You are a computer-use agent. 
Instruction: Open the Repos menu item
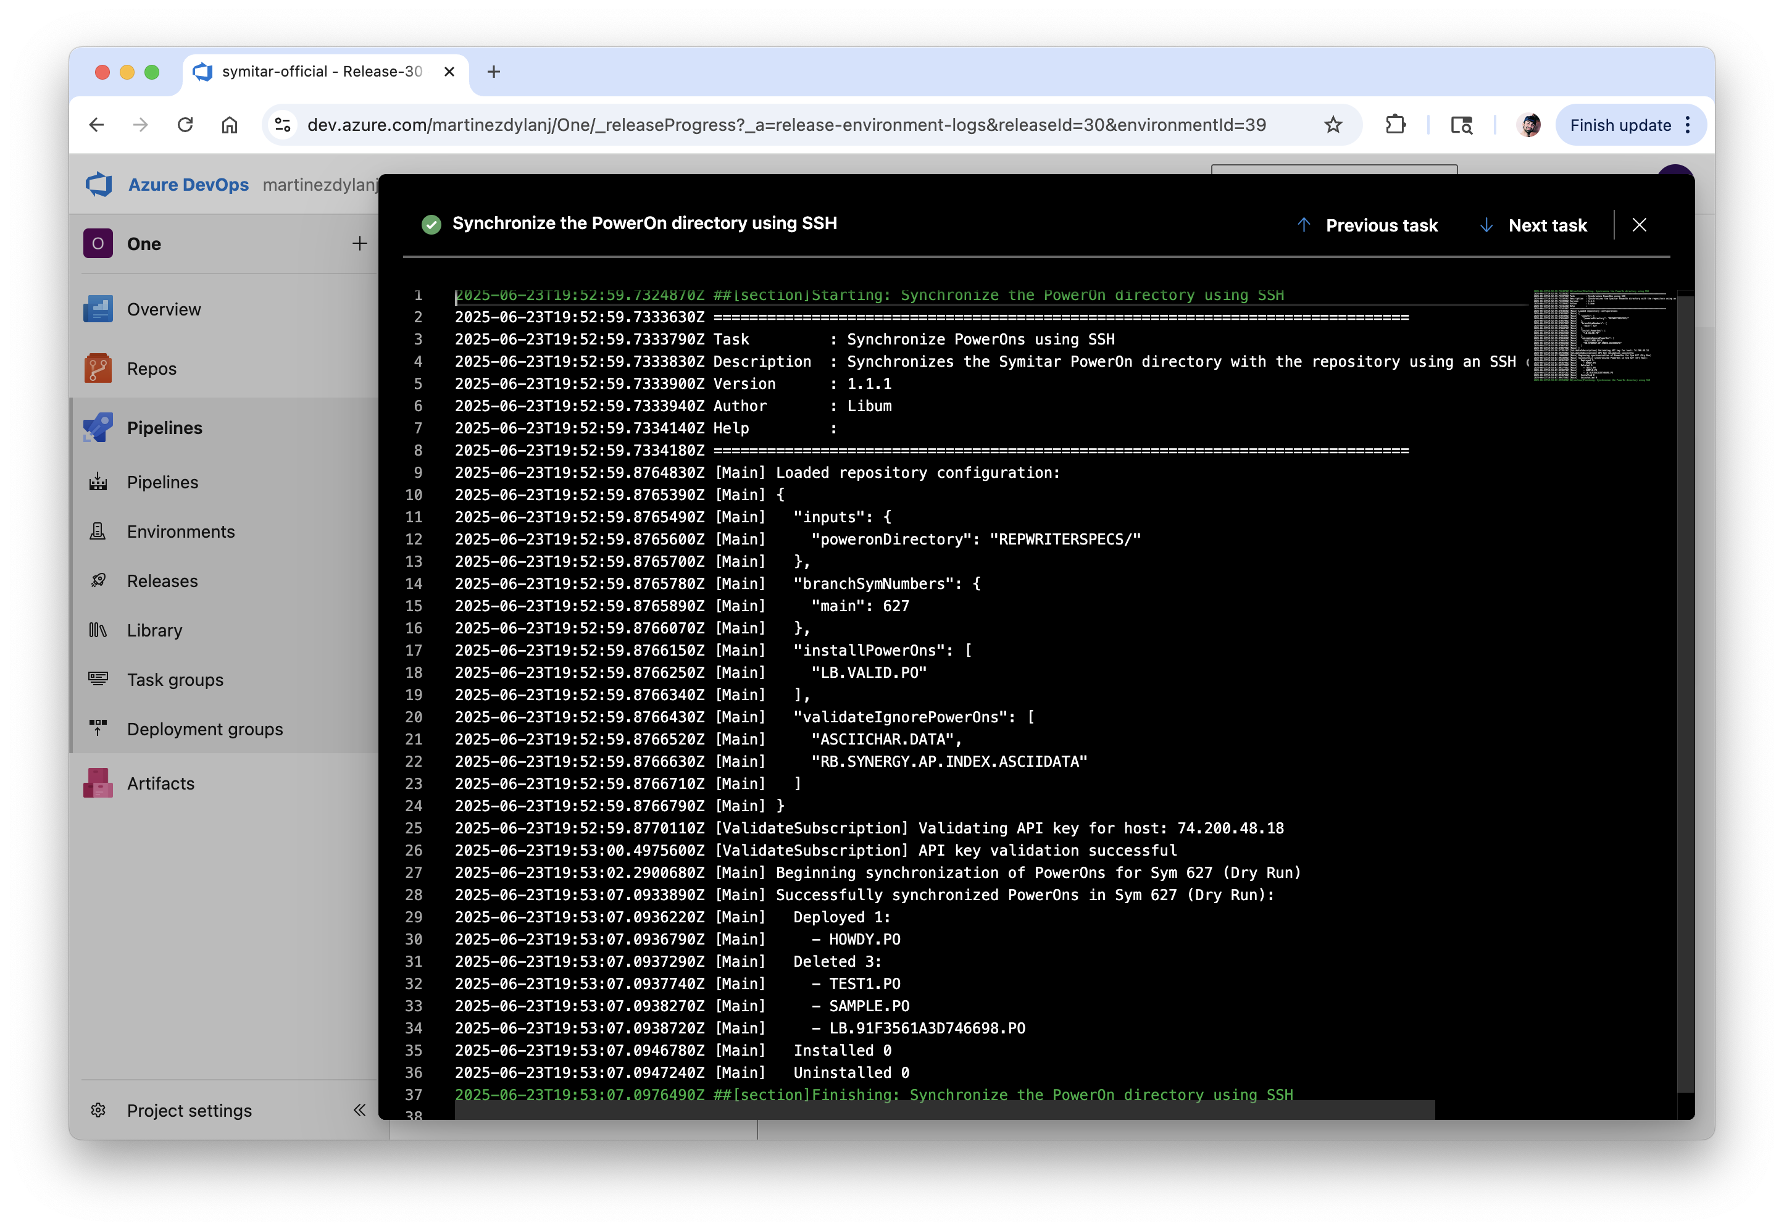point(152,369)
